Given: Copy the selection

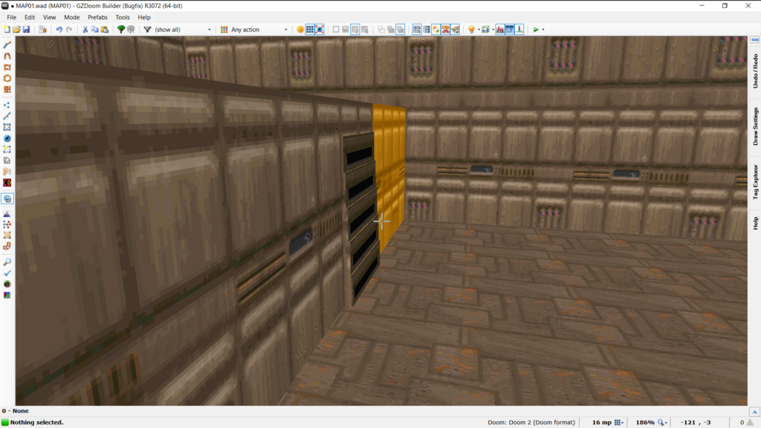Looking at the screenshot, I should pos(94,30).
